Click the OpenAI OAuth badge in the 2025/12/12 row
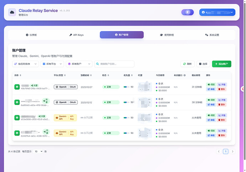Image resolution: width=246 pixels, height=172 pixels. tap(66, 102)
